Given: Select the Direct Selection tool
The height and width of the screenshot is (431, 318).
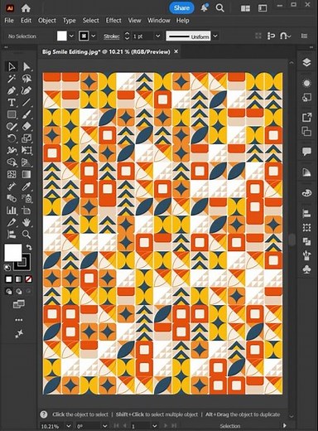Looking at the screenshot, I should click(x=26, y=66).
